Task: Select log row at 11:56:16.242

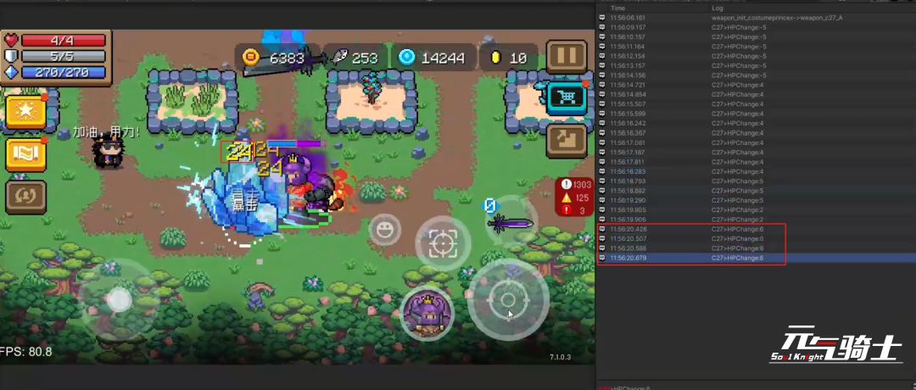Action: click(x=757, y=124)
